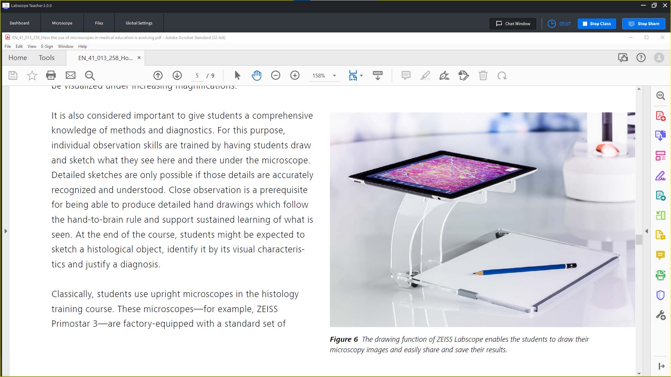Image resolution: width=671 pixels, height=377 pixels.
Task: Click Stop Class button
Action: [597, 23]
